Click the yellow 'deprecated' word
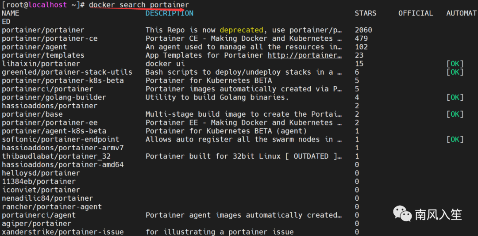 (x=241, y=30)
